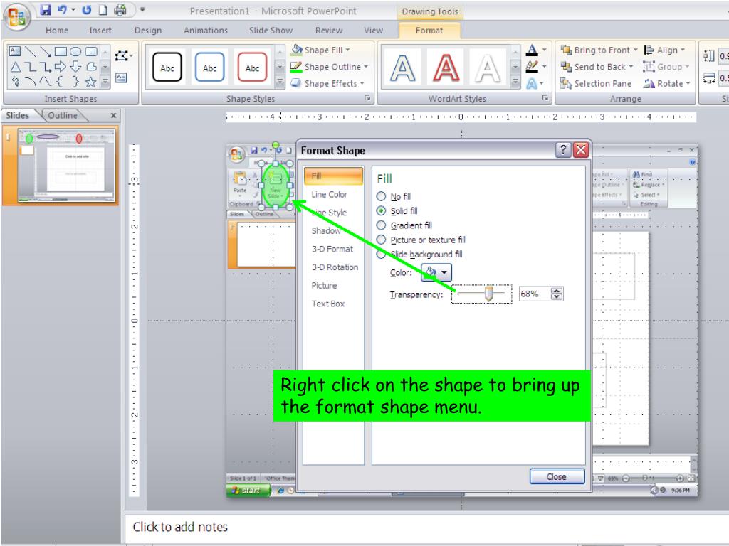The height and width of the screenshot is (546, 729).
Task: Select the Text Box shape in shapes gallery
Action: pos(15,51)
